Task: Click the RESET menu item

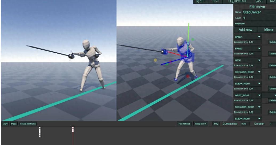Action: [x=201, y=2]
